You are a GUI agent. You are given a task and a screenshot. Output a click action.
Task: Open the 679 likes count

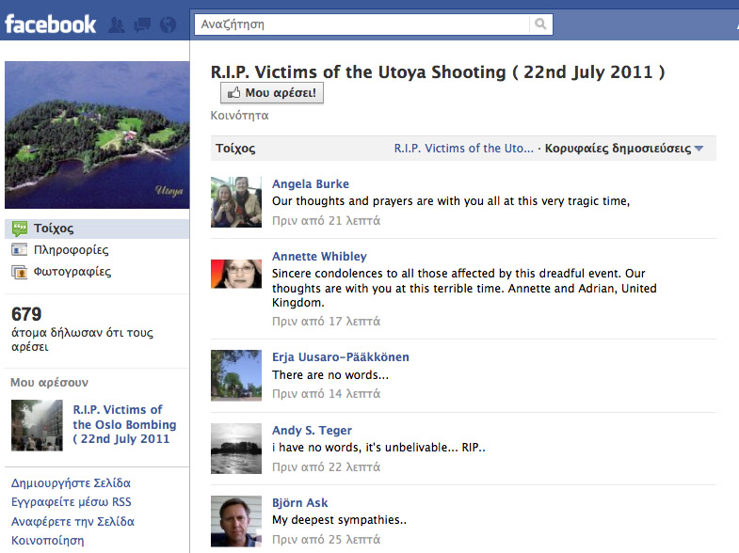[x=26, y=314]
